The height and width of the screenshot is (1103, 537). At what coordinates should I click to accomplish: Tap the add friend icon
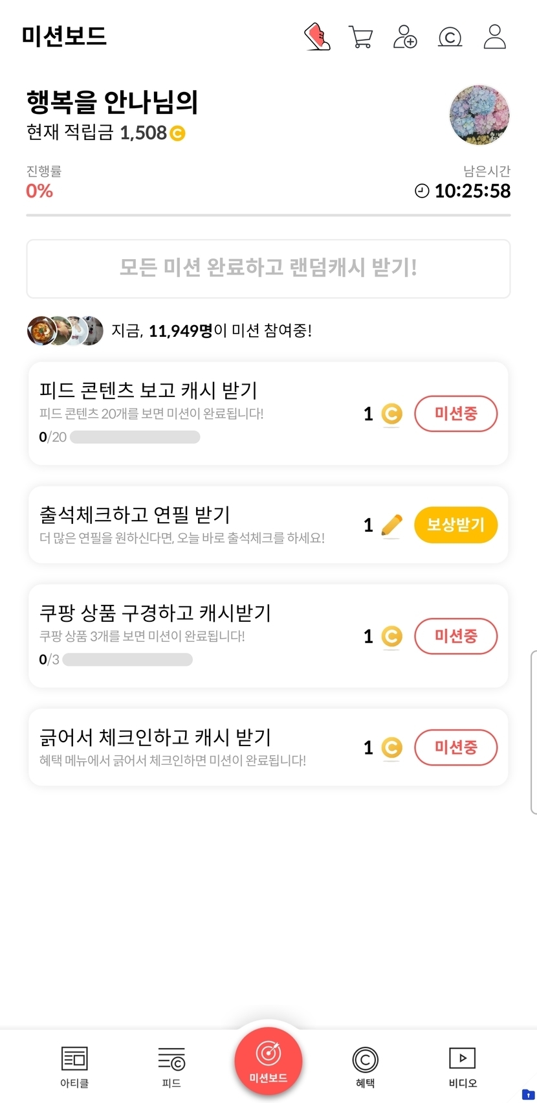(405, 37)
